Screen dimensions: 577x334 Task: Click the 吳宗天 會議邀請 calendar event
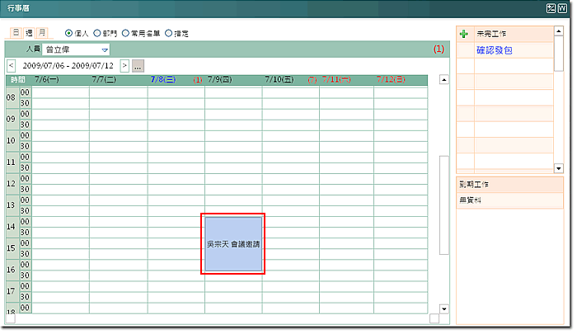pyautogui.click(x=234, y=244)
